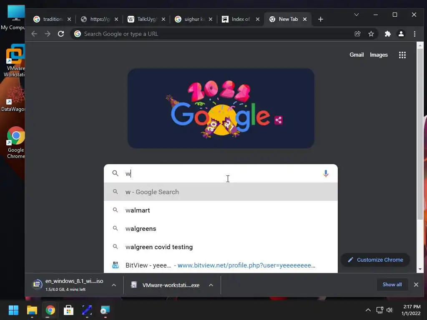This screenshot has height=320, width=427.
Task: Open the Google apps grid
Action: coord(402,55)
